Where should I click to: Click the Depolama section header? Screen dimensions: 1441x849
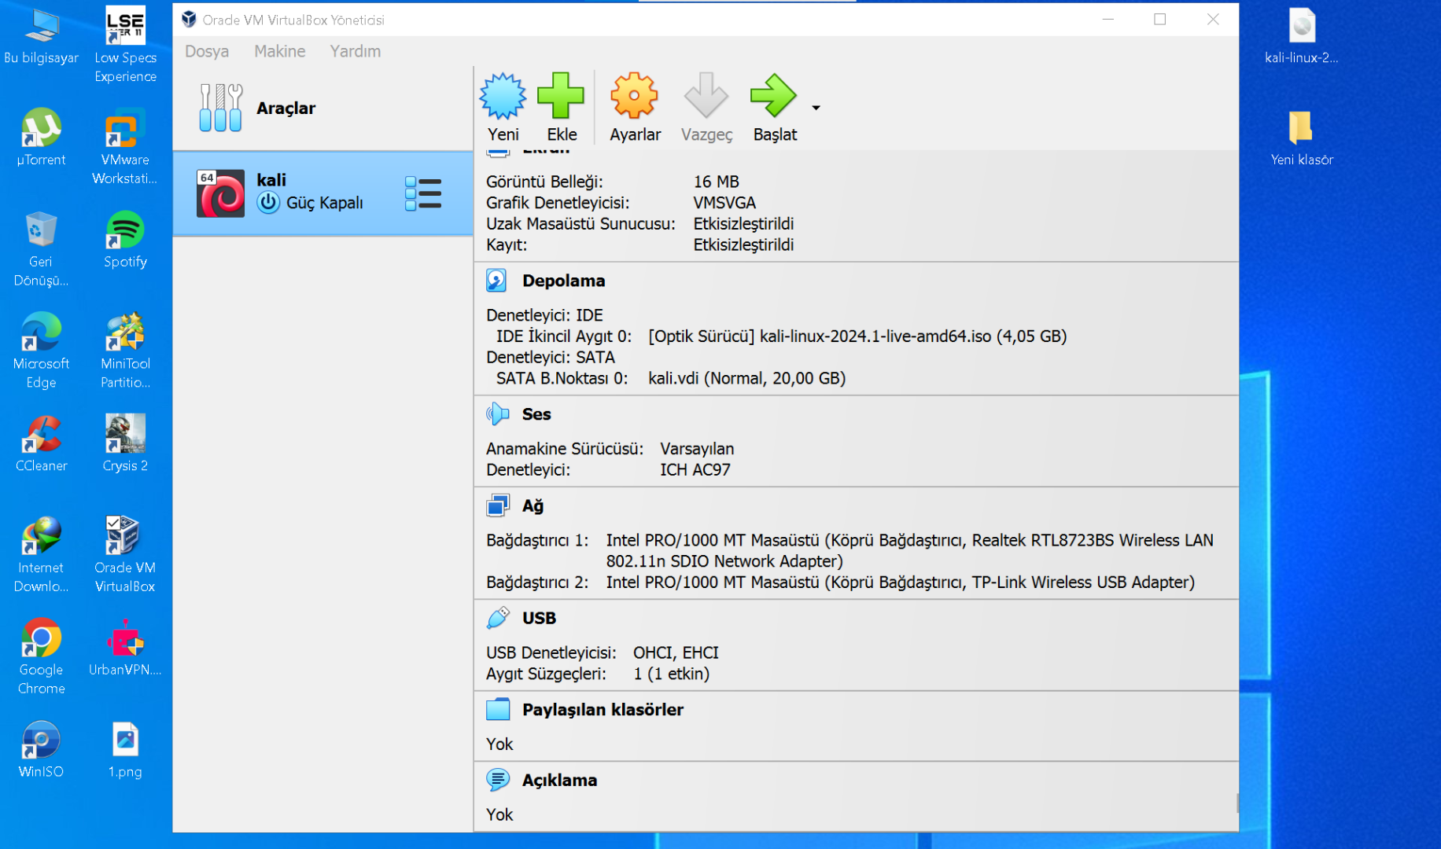(563, 281)
